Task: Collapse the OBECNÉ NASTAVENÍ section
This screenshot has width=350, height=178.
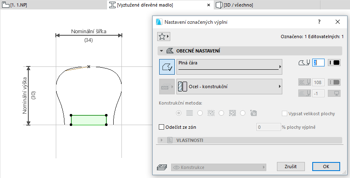Action: click(162, 51)
